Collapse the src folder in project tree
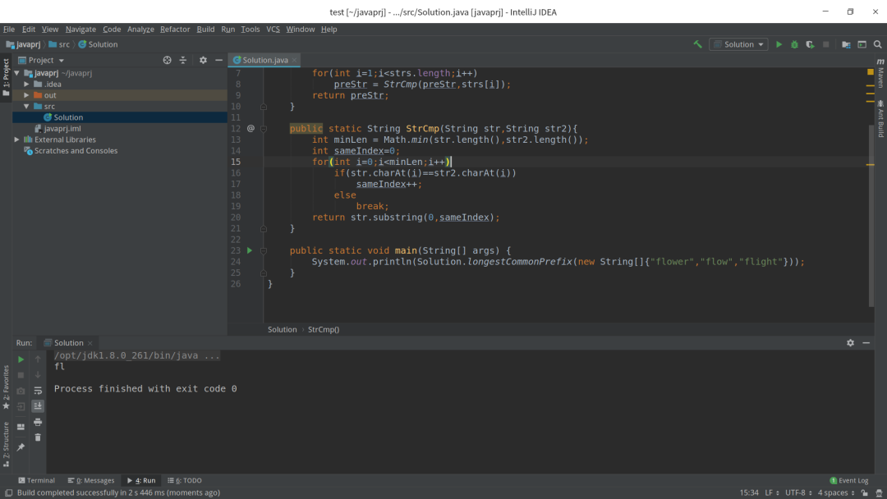The height and width of the screenshot is (499, 887). point(27,107)
